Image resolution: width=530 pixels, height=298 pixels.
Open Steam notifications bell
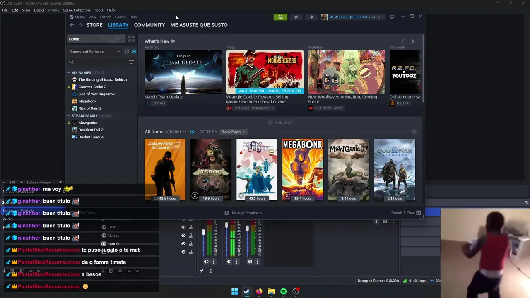coord(311,17)
